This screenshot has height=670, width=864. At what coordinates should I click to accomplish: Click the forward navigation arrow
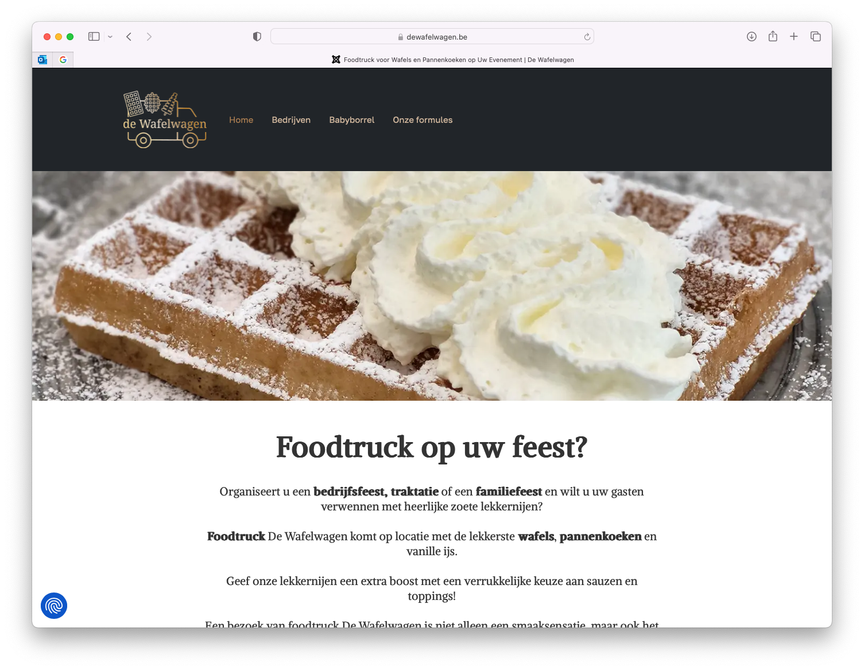point(149,37)
